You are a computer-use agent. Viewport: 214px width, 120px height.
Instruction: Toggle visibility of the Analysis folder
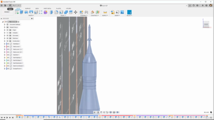click(x=7, y=33)
